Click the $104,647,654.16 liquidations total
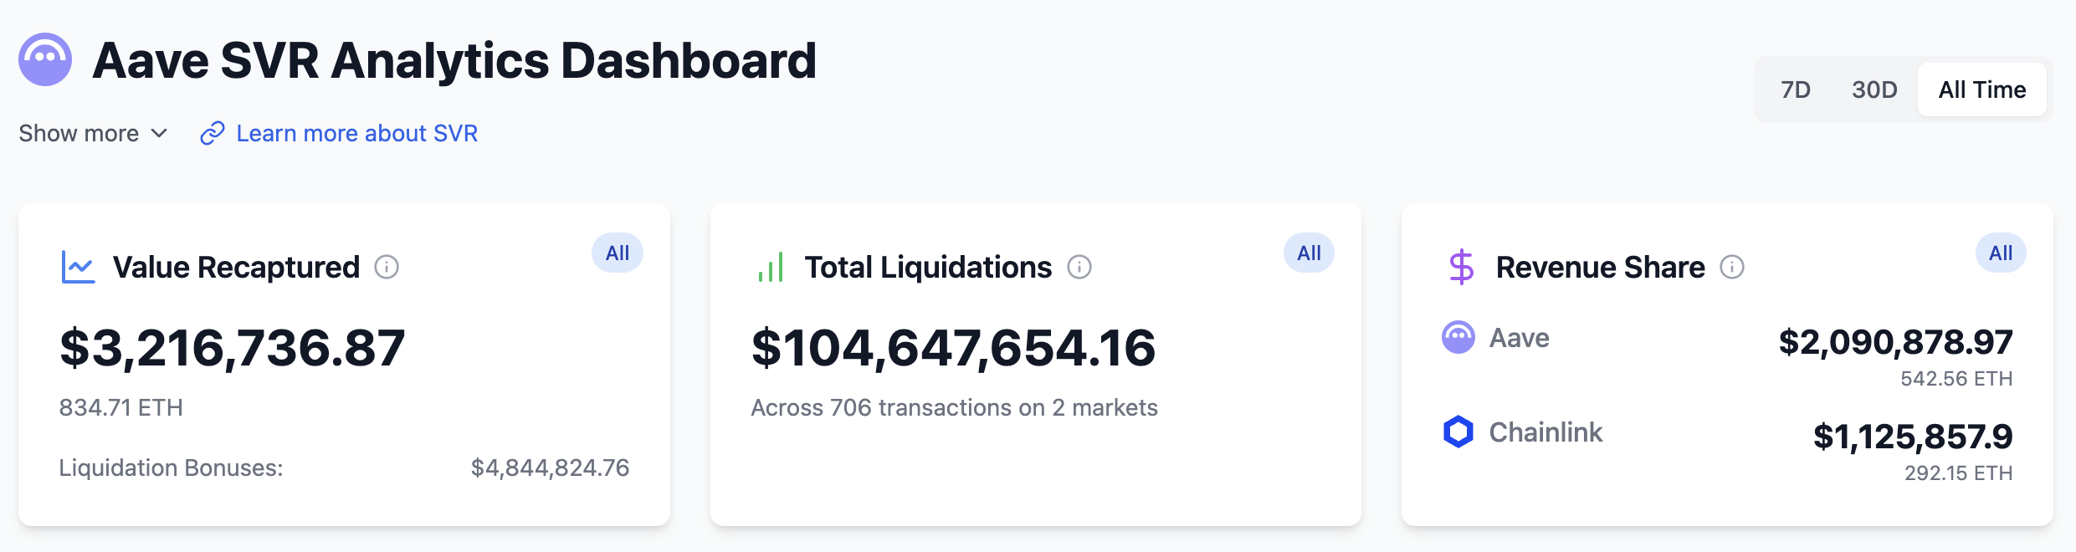Image resolution: width=2076 pixels, height=552 pixels. click(x=954, y=348)
